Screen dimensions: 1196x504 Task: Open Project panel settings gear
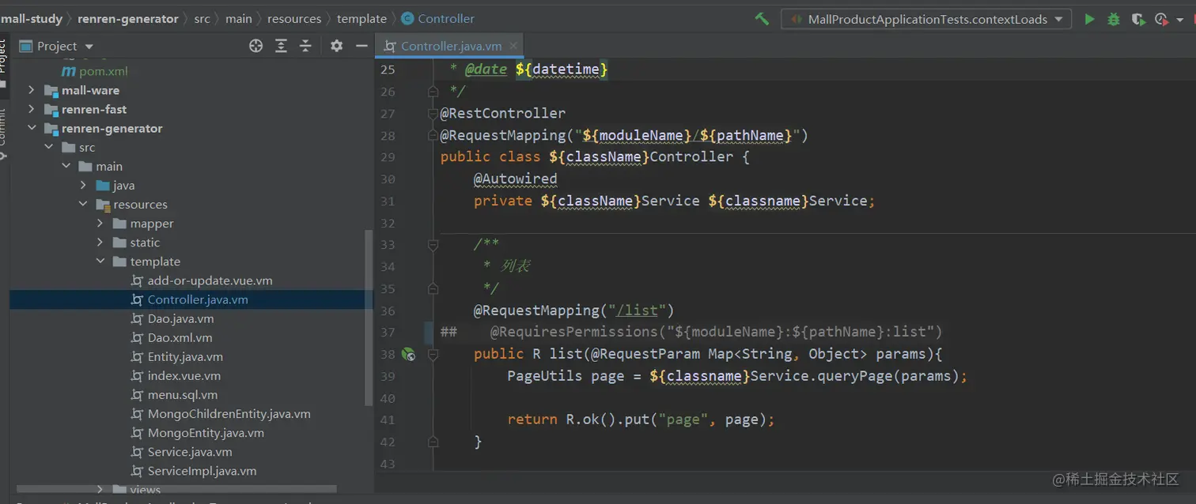pyautogui.click(x=336, y=46)
